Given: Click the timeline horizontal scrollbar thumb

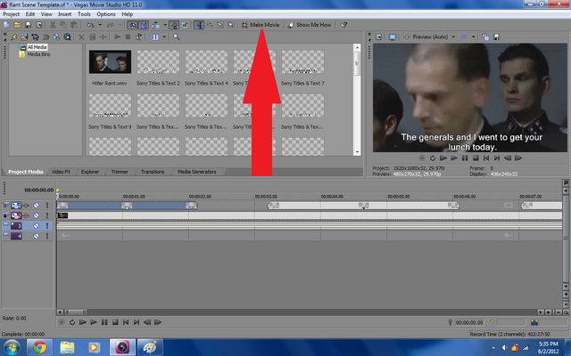Looking at the screenshot, I should pyautogui.click(x=75, y=312).
